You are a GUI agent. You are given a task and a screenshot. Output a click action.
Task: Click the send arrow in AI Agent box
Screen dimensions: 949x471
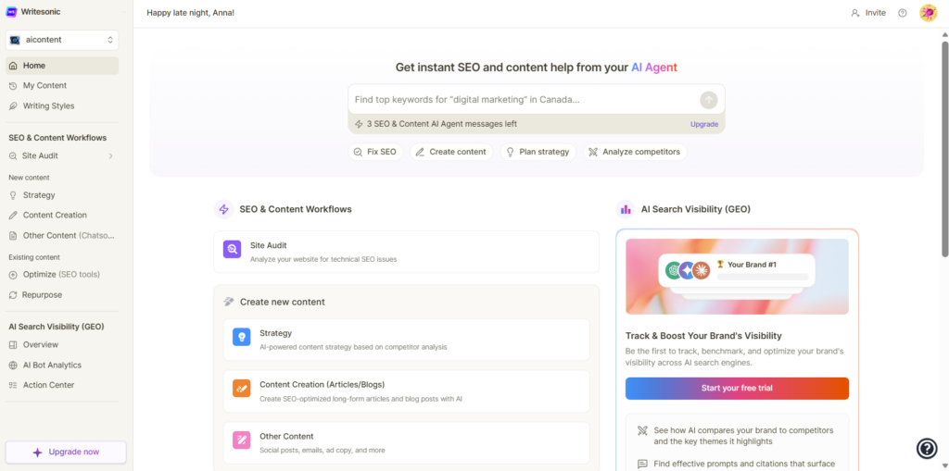(708, 100)
